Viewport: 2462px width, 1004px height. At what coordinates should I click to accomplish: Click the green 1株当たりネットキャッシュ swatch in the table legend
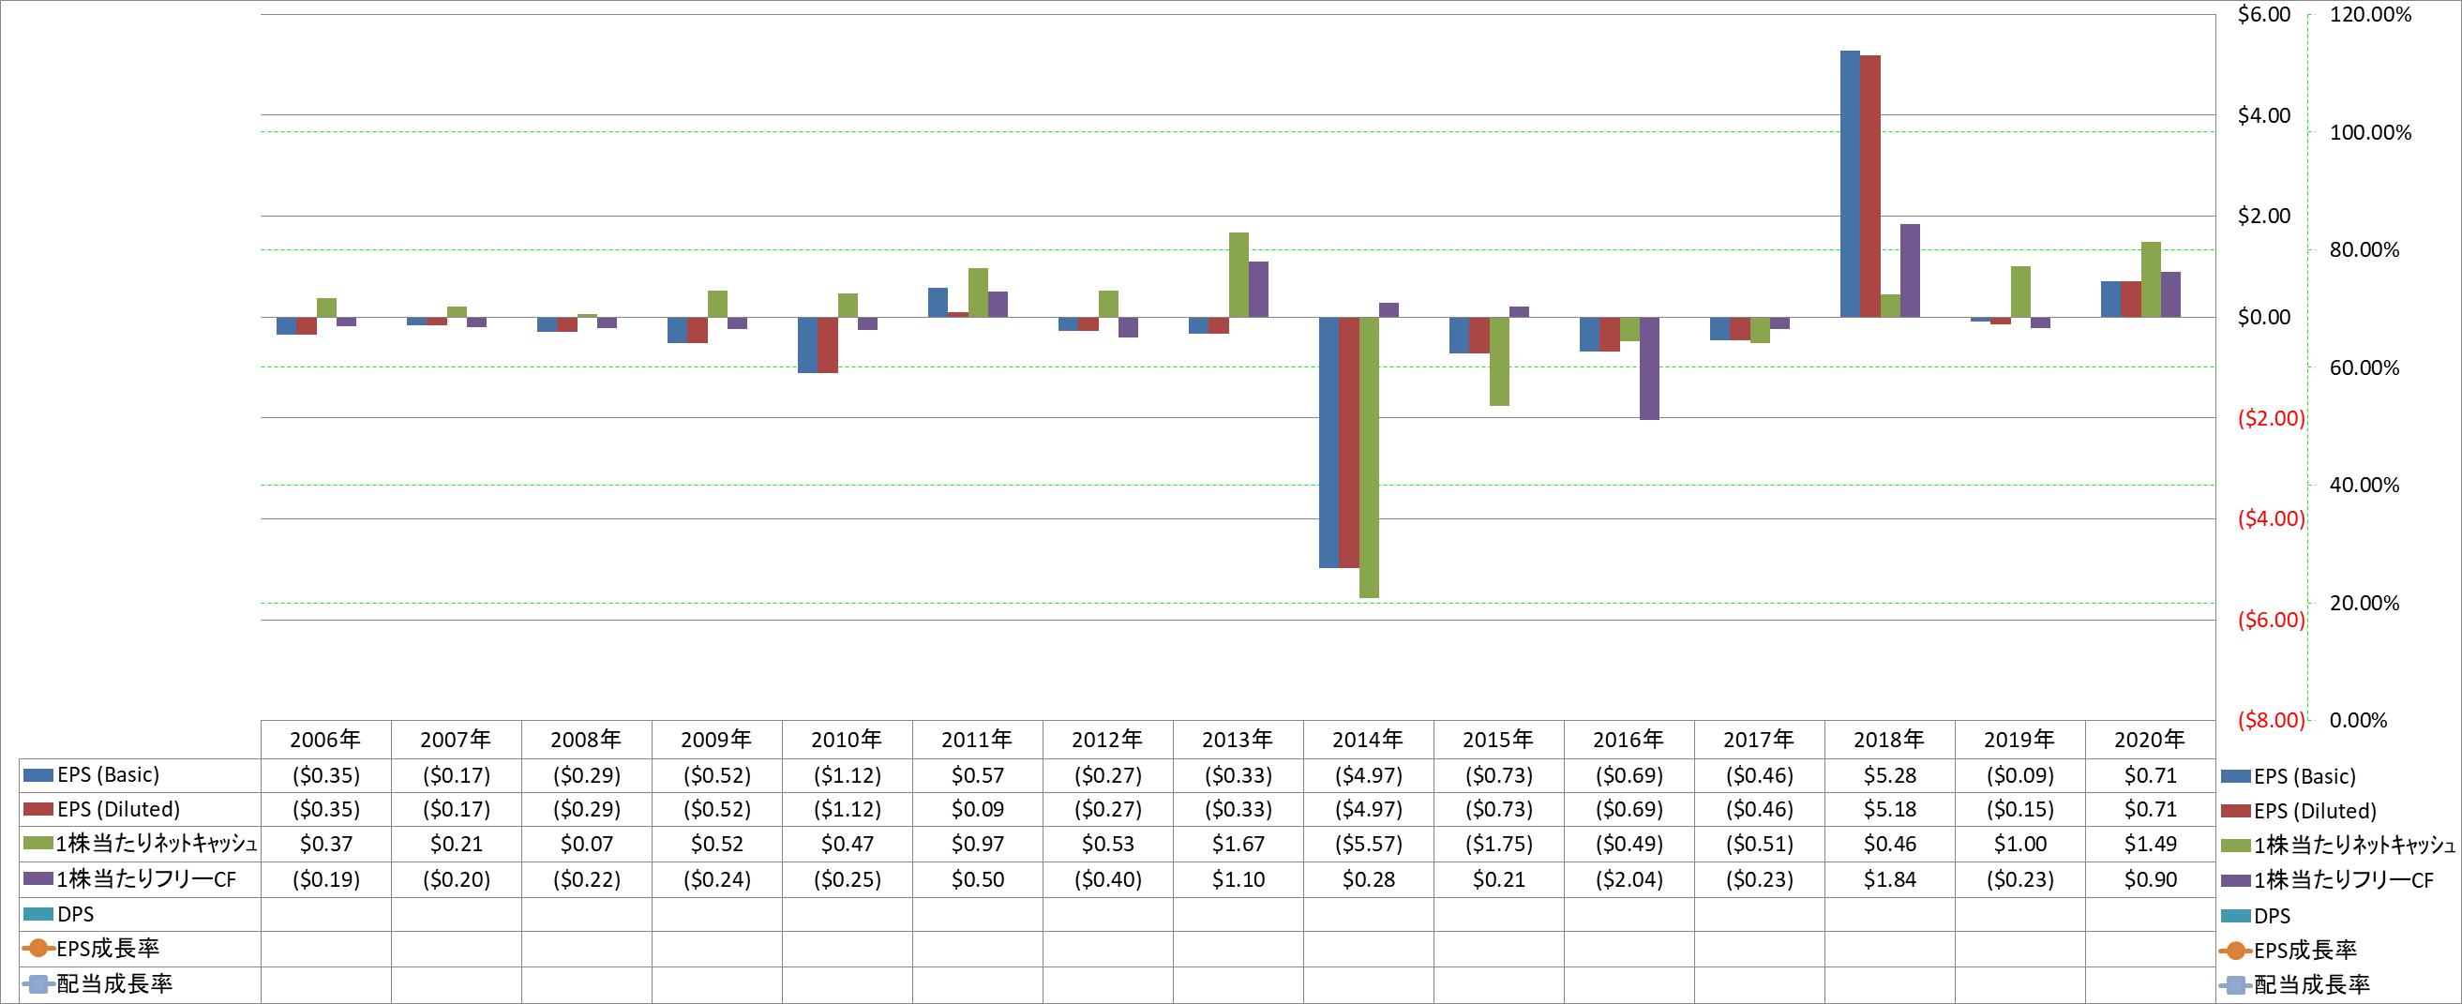(38, 844)
